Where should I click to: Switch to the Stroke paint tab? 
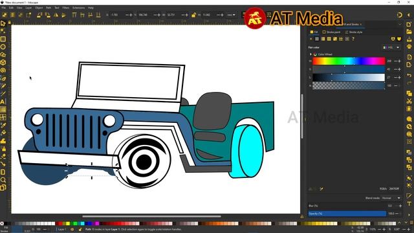[331, 32]
